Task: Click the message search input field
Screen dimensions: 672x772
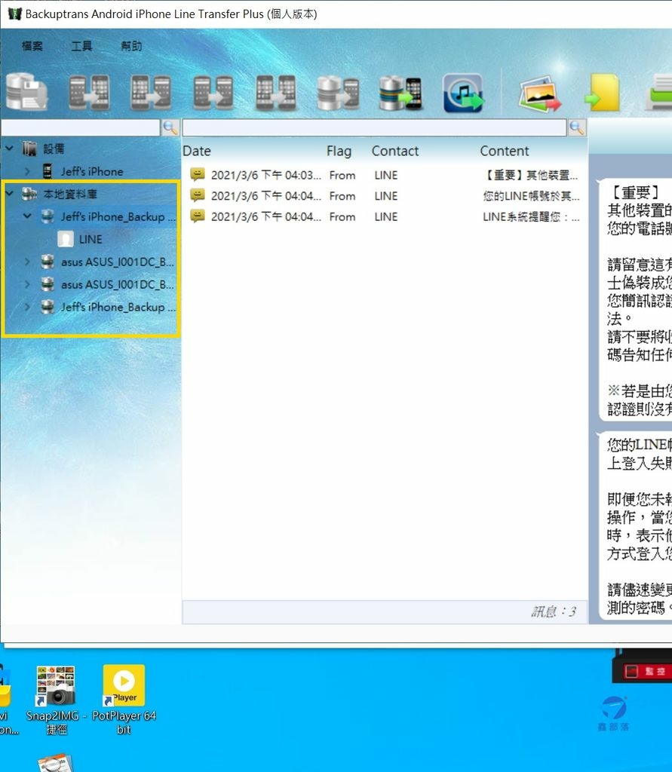Action: tap(374, 127)
